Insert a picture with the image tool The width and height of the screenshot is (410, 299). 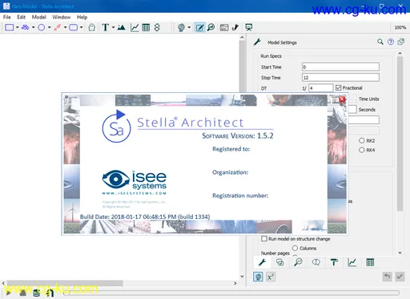[122, 27]
